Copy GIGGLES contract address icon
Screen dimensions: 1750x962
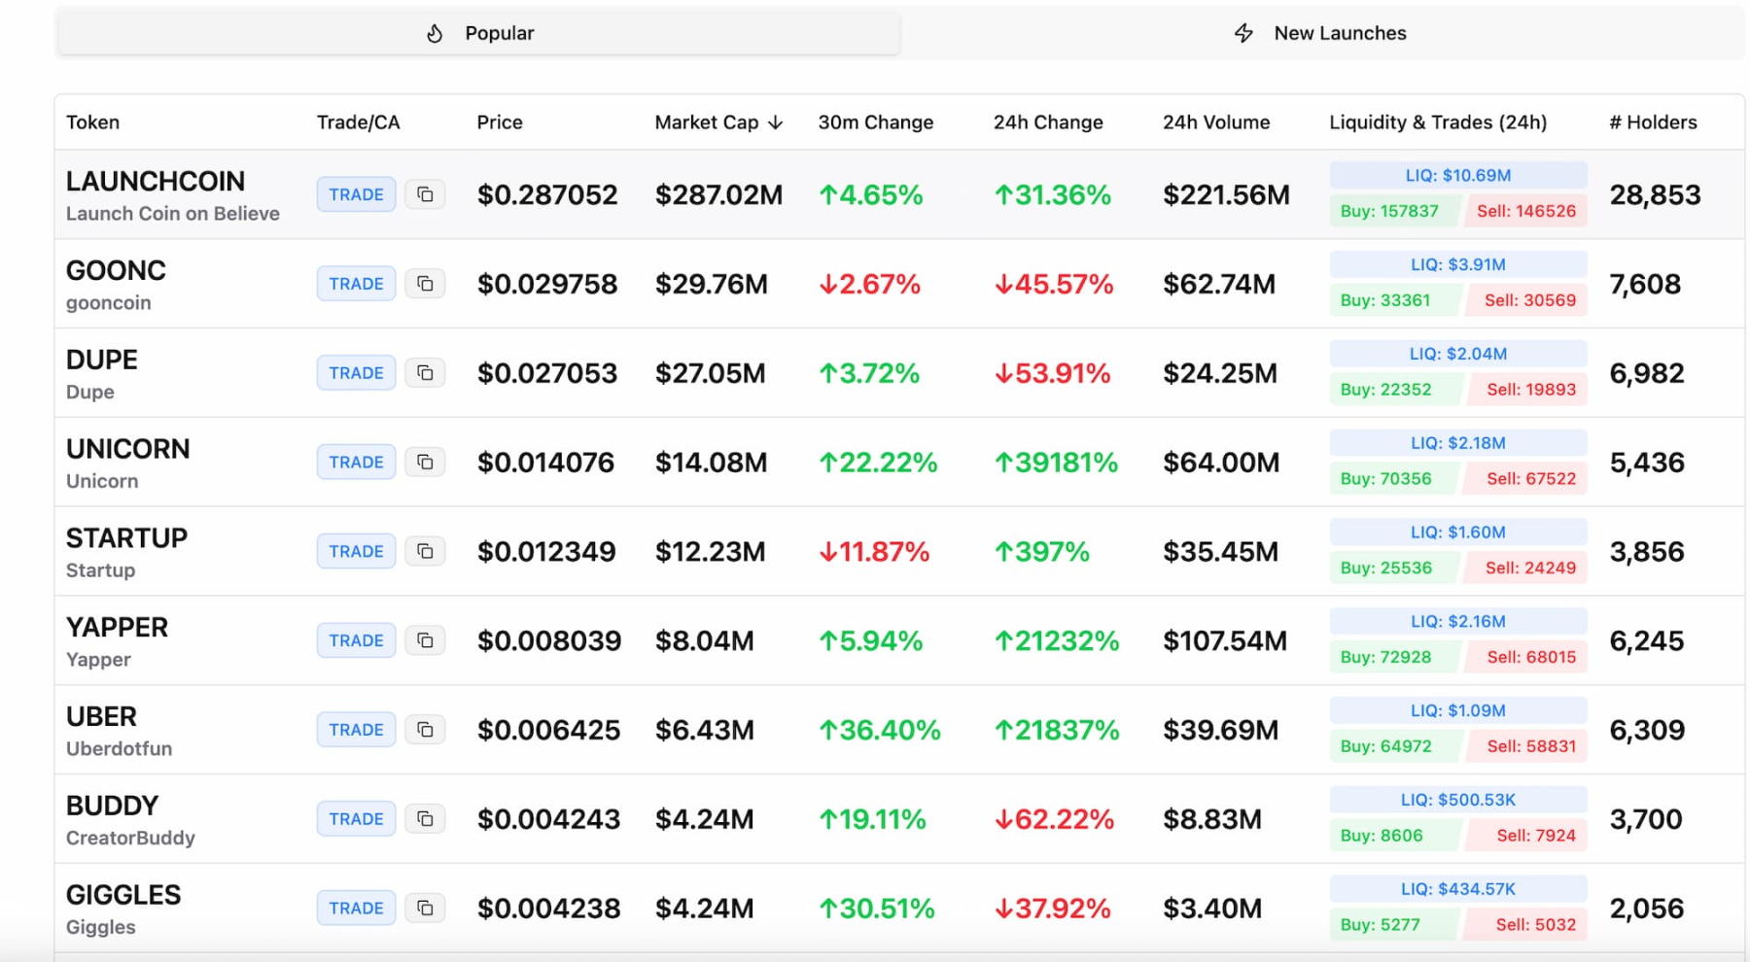coord(425,908)
